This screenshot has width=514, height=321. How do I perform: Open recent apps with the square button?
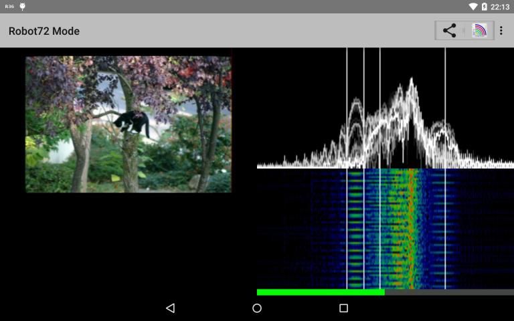tap(343, 308)
